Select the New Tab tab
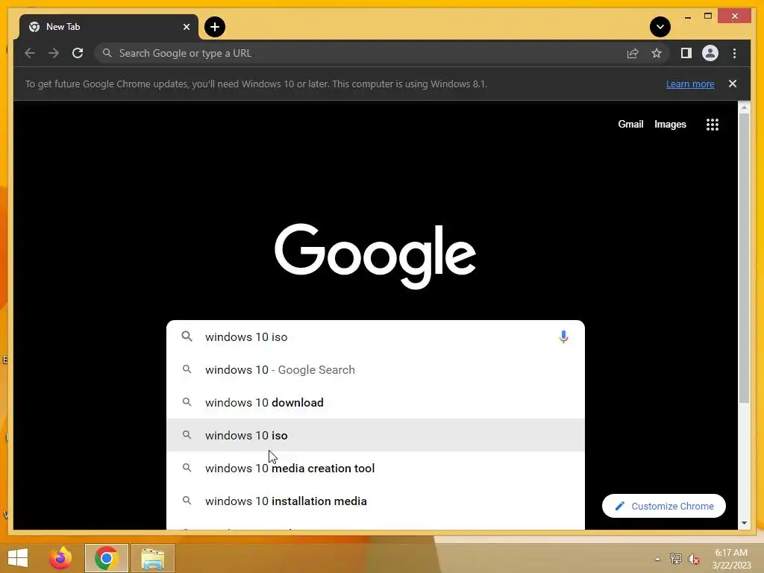This screenshot has height=573, width=764. pyautogui.click(x=108, y=27)
